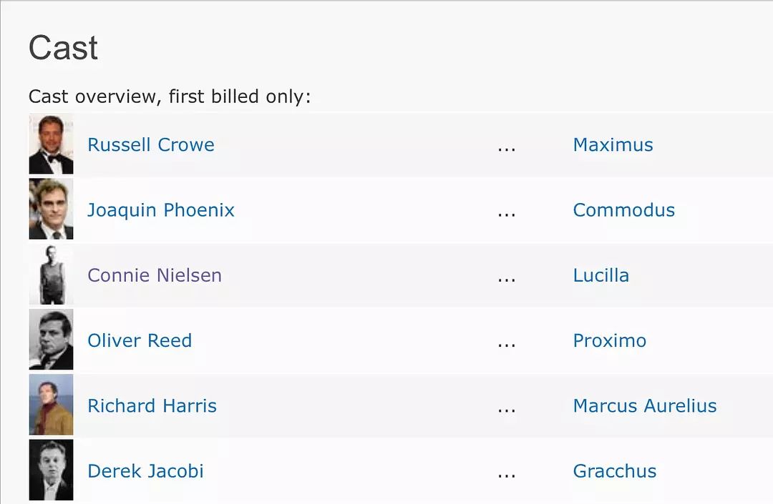Open Derek Jacobi's photo thumbnail
The width and height of the screenshot is (773, 504).
tap(52, 470)
